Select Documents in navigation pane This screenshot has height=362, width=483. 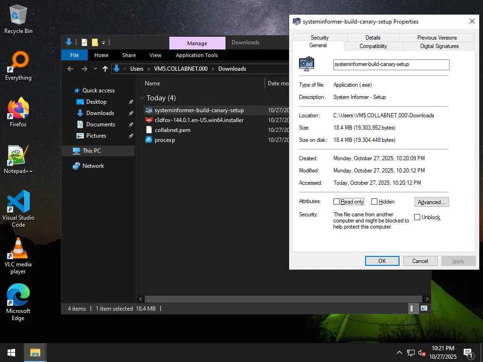point(100,124)
